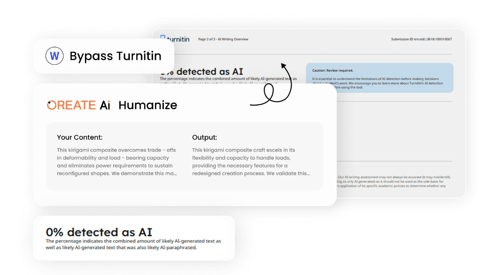Click the input paragraph about kirigami trade-offs

pyautogui.click(x=117, y=162)
